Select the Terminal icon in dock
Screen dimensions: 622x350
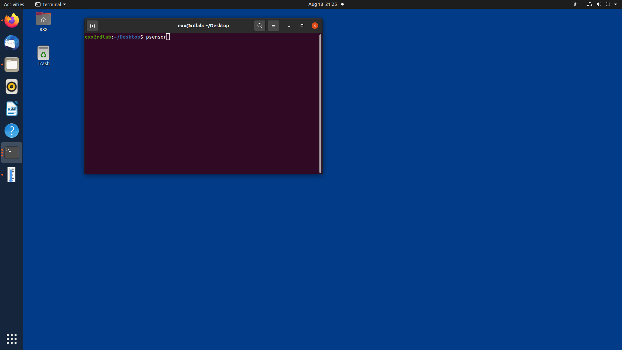(x=12, y=153)
